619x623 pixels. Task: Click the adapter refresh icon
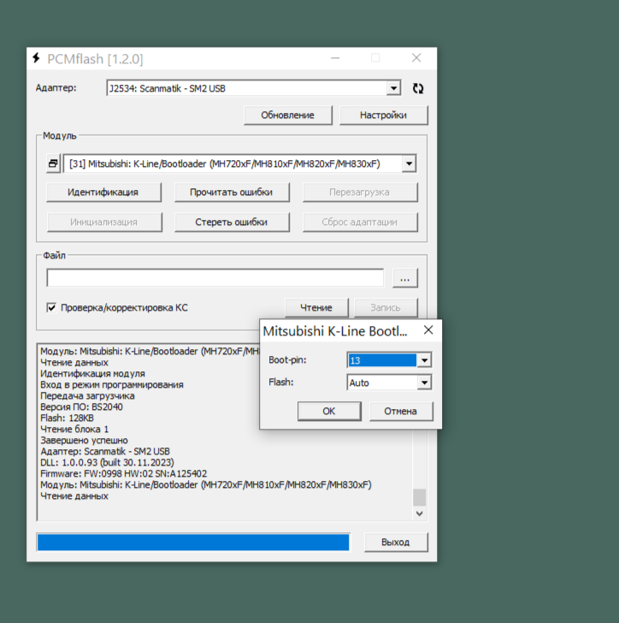[418, 88]
